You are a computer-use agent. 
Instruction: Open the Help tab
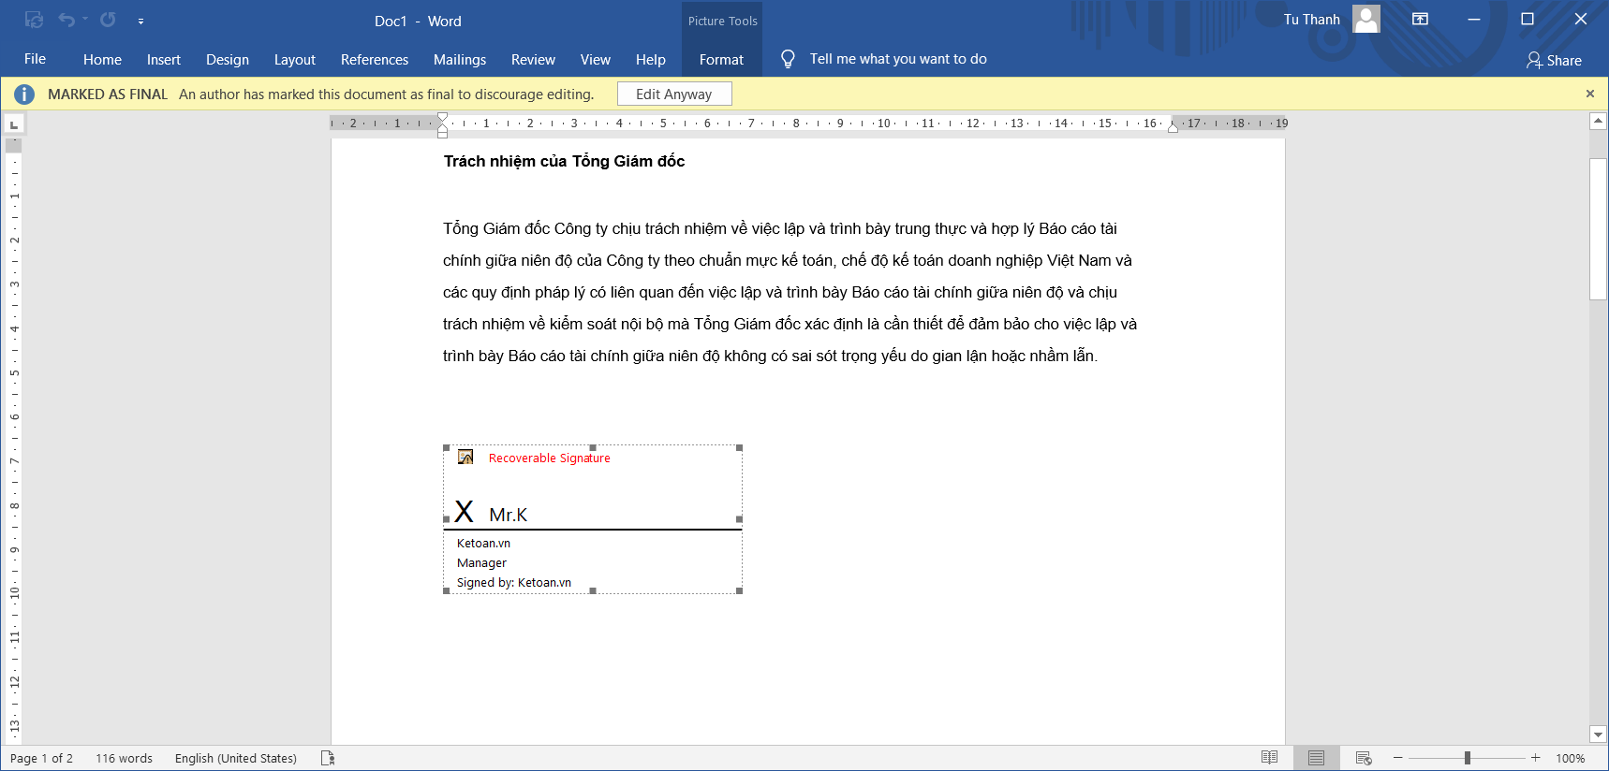point(651,59)
